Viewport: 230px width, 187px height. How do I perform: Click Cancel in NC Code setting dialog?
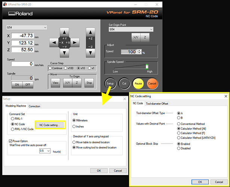219,182
